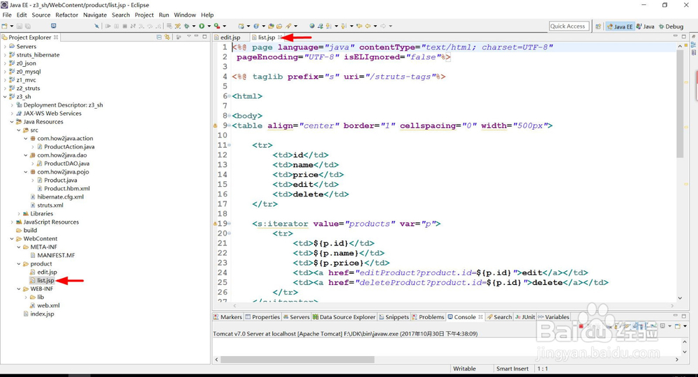Select the Java EE perspective button
Screen dimensions: 698x377
pos(620,26)
